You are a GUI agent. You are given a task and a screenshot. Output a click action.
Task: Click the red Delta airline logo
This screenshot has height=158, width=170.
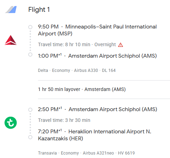(10, 40)
